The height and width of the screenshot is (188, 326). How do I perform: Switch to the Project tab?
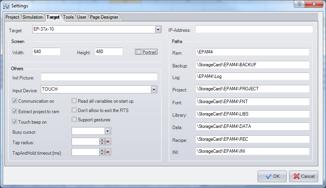12,17
